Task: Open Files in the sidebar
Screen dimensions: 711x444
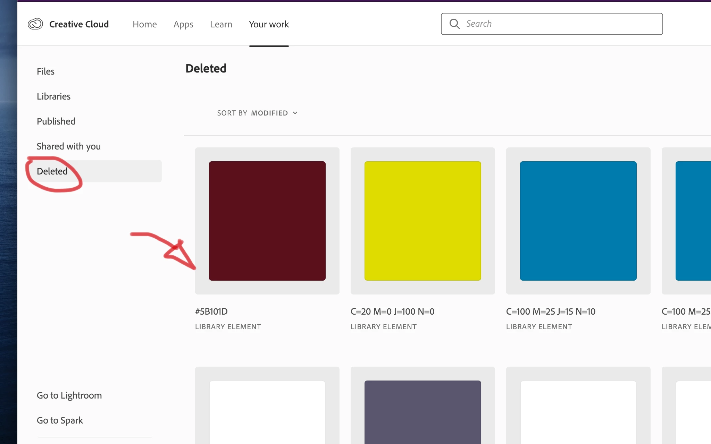Action: (45, 71)
